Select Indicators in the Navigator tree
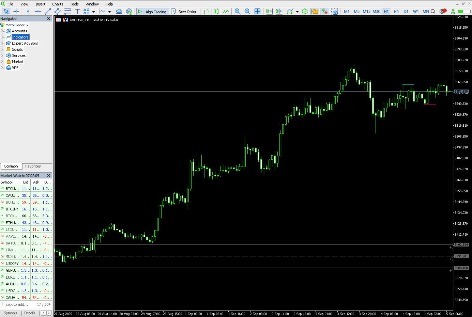The width and height of the screenshot is (472, 317). tap(20, 37)
